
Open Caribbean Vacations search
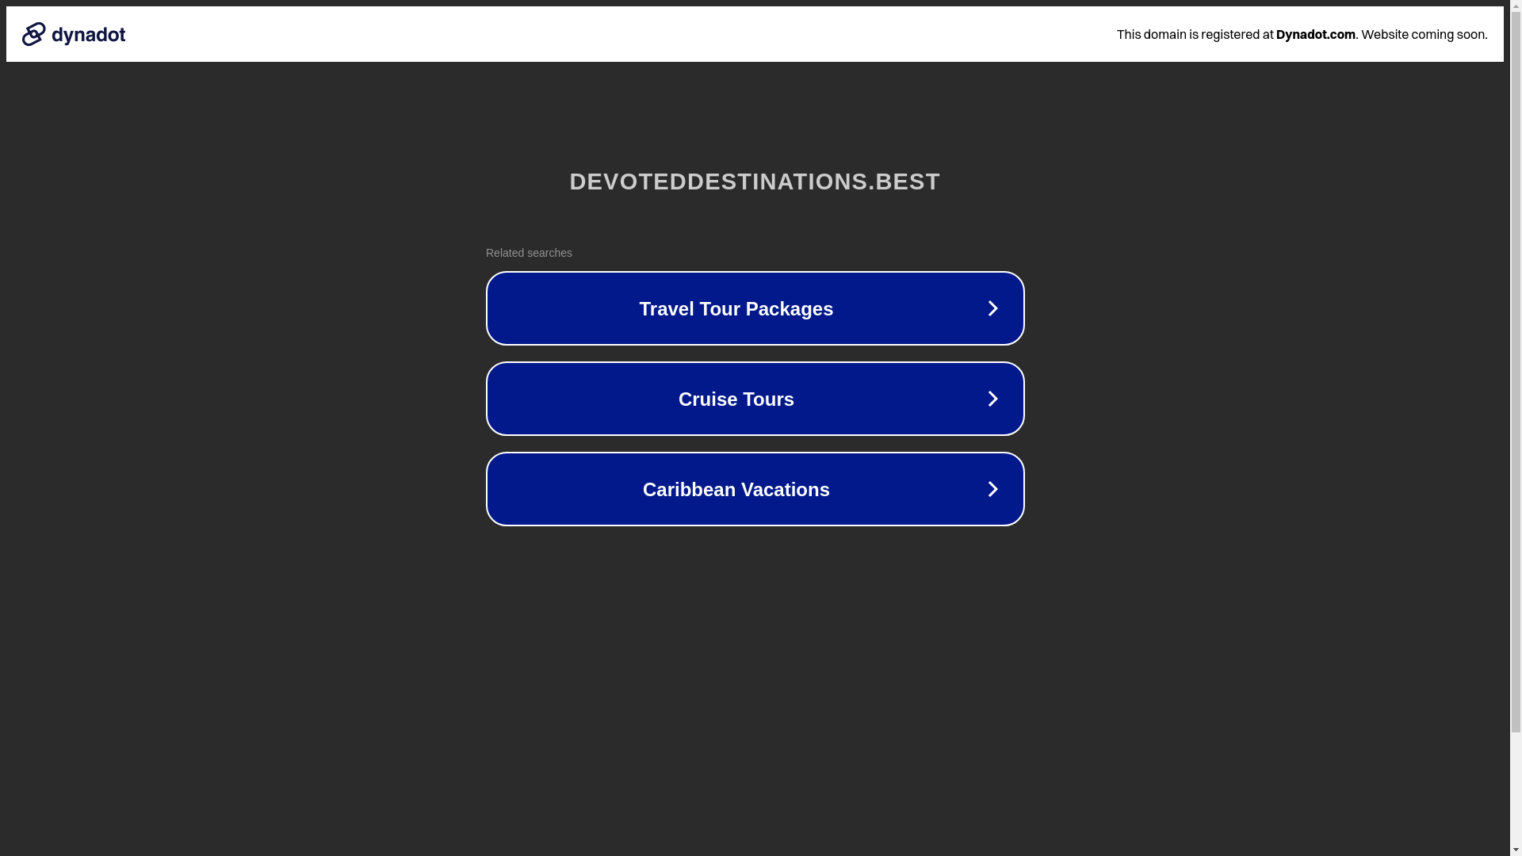tap(755, 489)
